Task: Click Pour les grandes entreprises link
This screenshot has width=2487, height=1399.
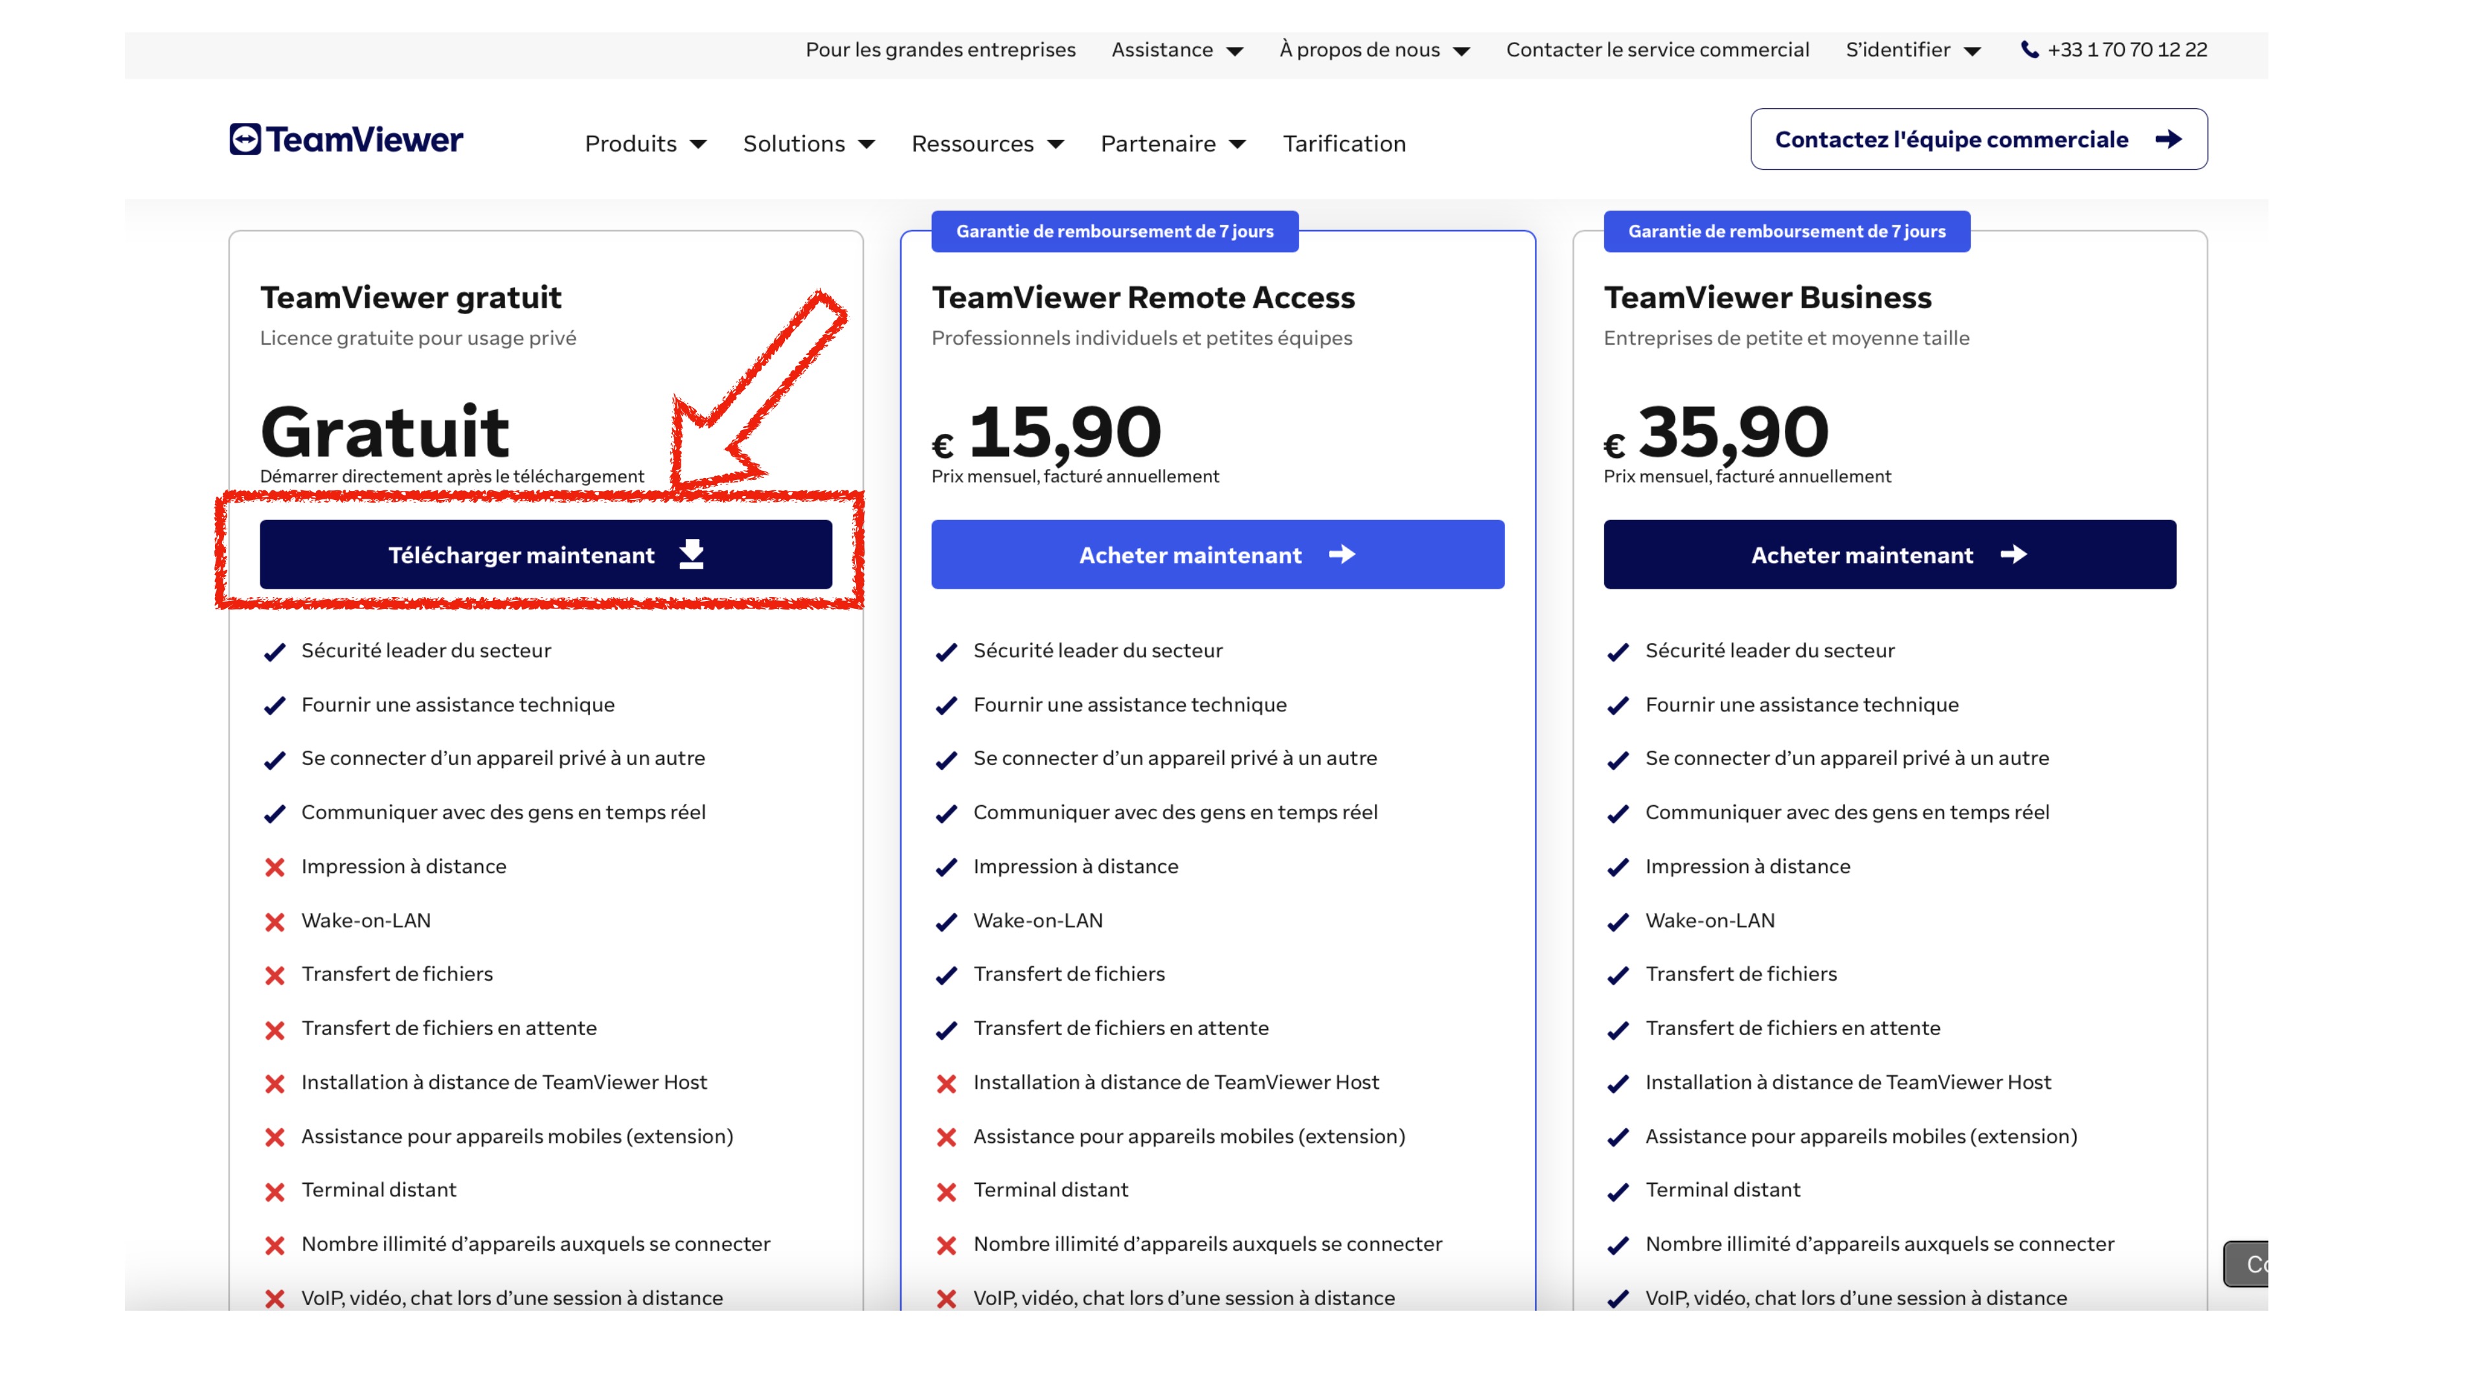Action: tap(940, 48)
